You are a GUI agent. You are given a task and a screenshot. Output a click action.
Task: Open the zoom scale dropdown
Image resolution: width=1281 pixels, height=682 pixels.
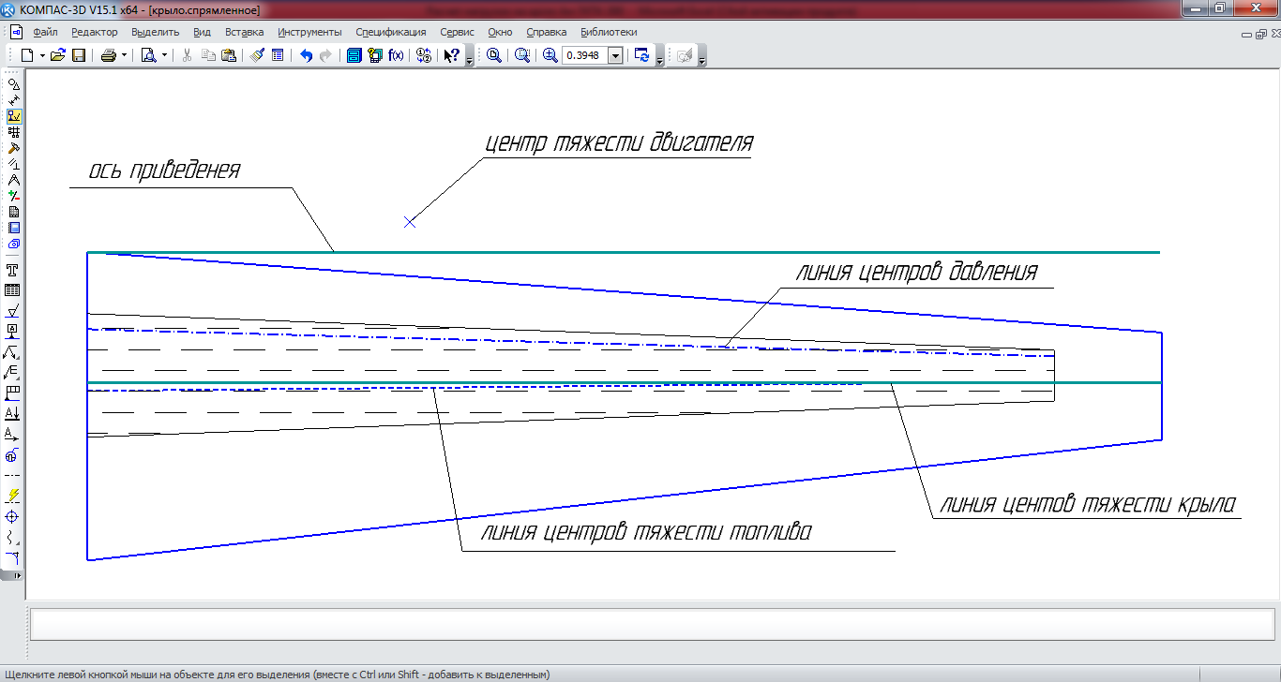(615, 55)
